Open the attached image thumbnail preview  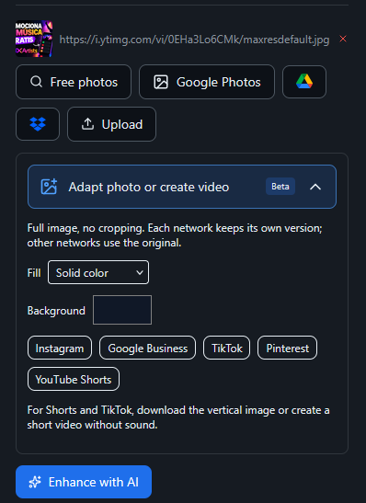34,39
